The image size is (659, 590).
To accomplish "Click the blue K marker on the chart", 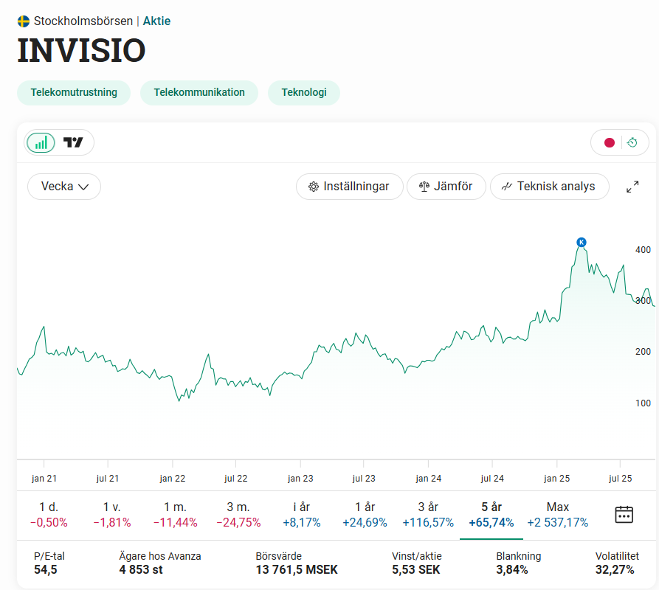I will click(x=582, y=242).
